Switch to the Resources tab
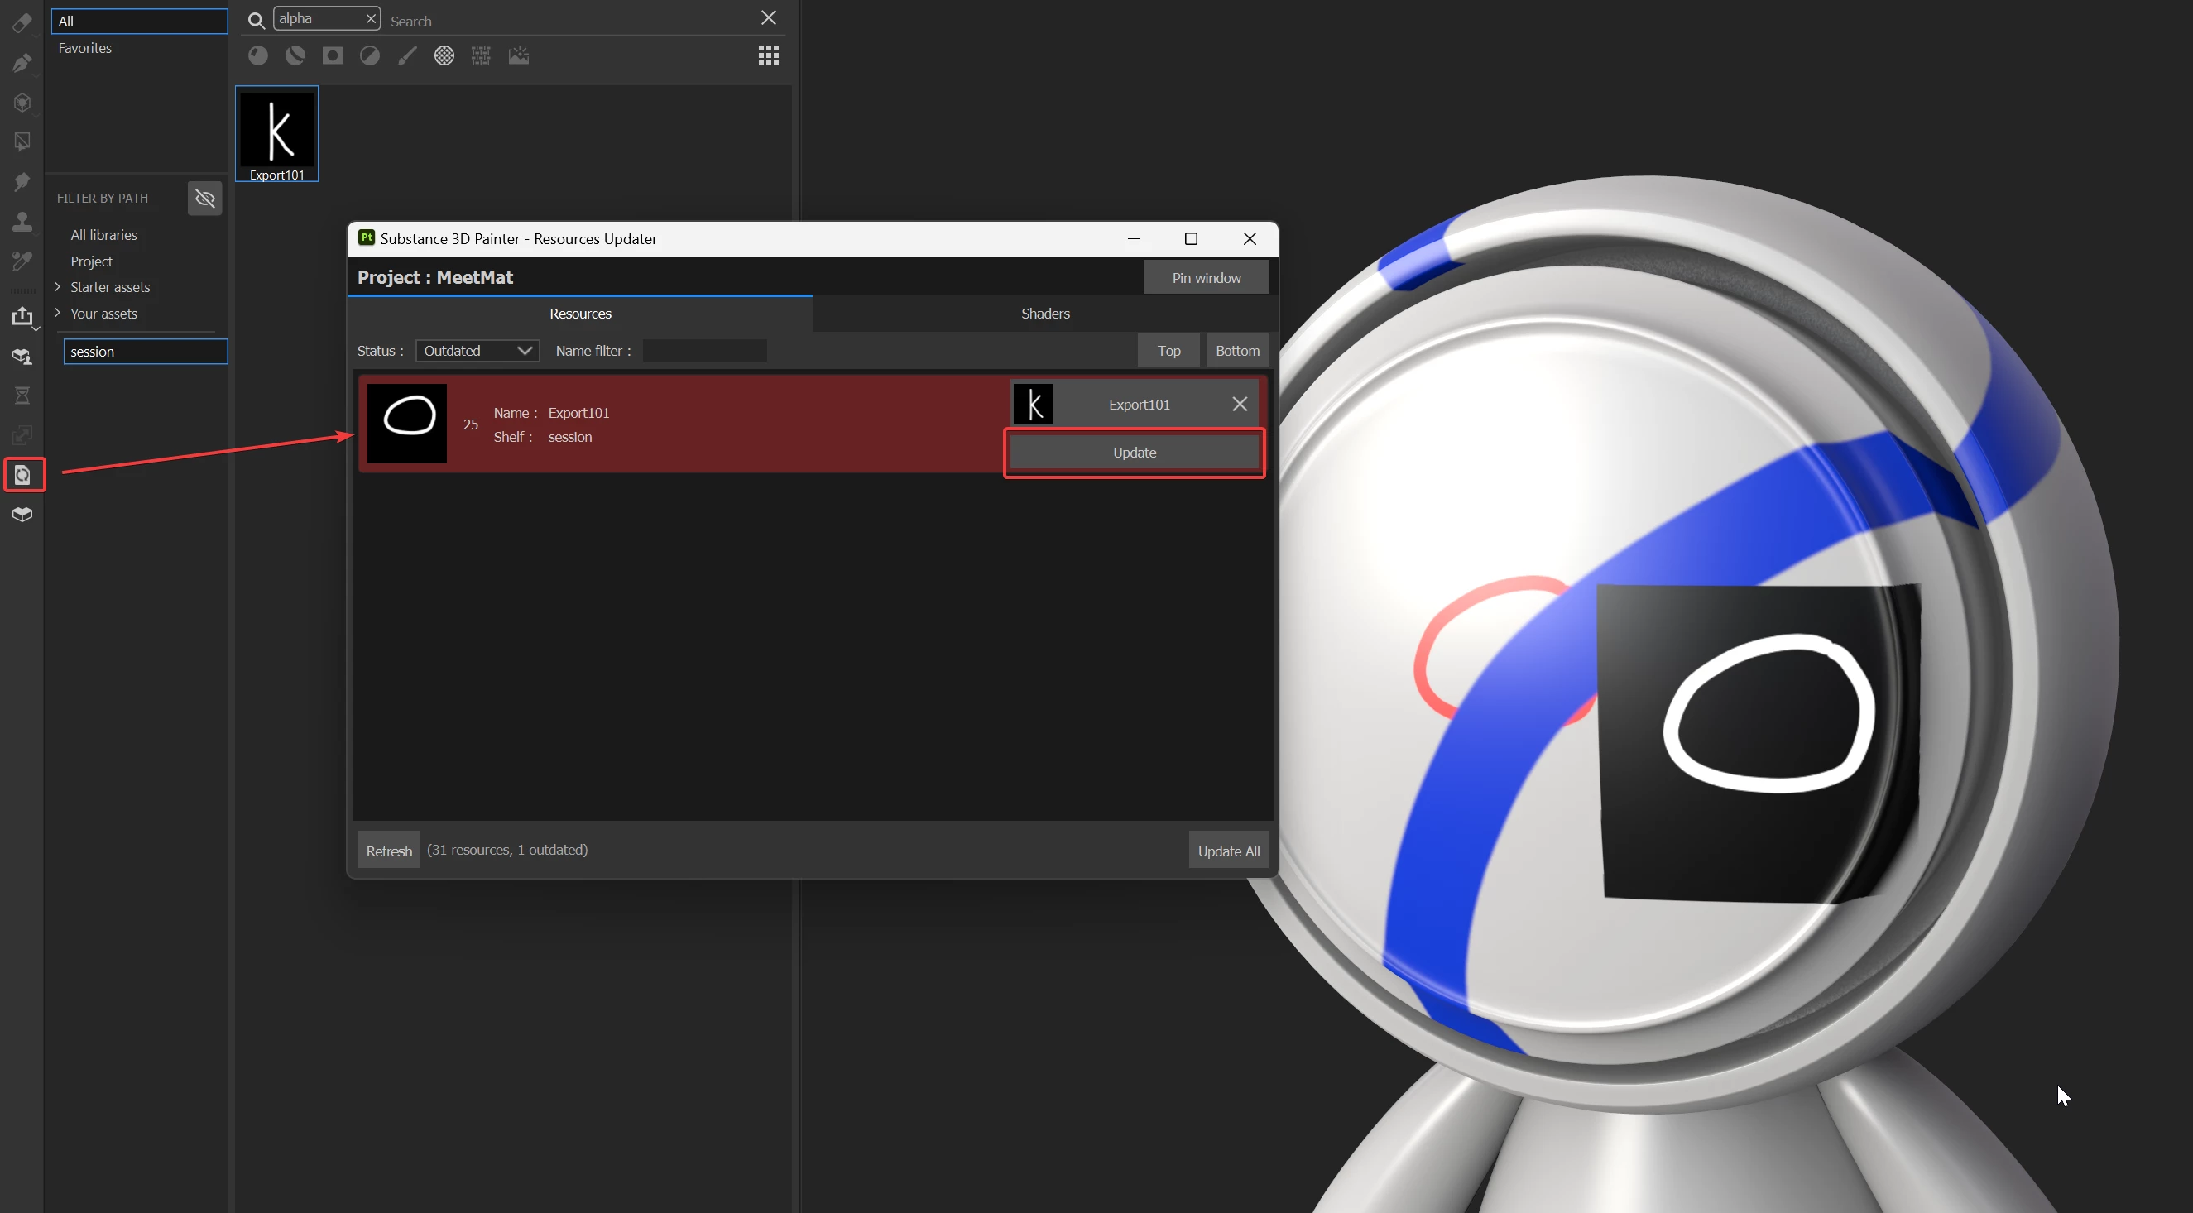This screenshot has height=1213, width=2193. pos(580,314)
